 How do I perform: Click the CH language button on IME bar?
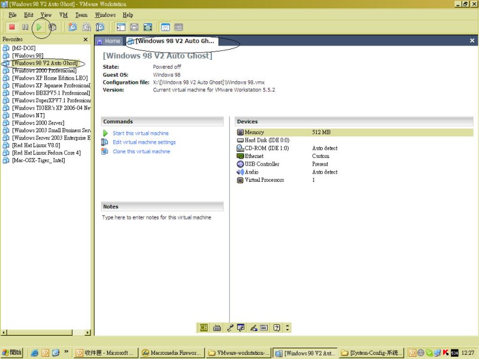tap(204, 328)
